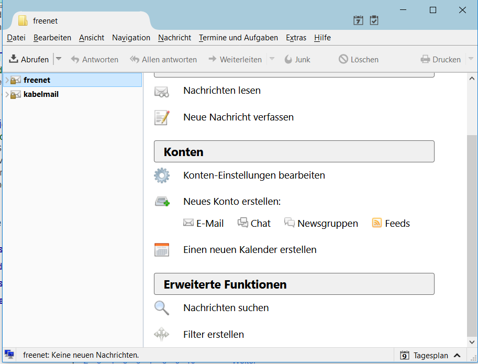The image size is (478, 364).
Task: Open the Nachricht menu
Action: click(x=174, y=38)
